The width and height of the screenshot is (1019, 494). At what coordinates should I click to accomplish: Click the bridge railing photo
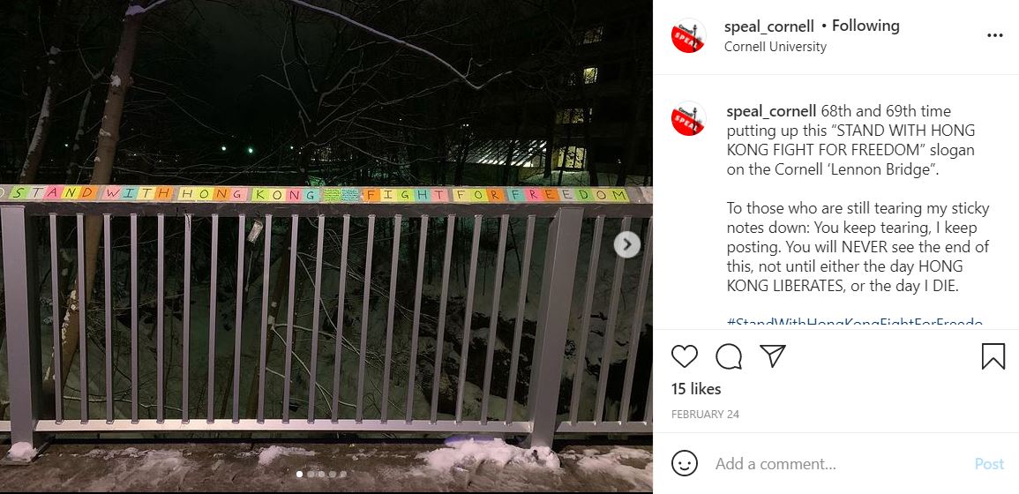tap(326, 246)
